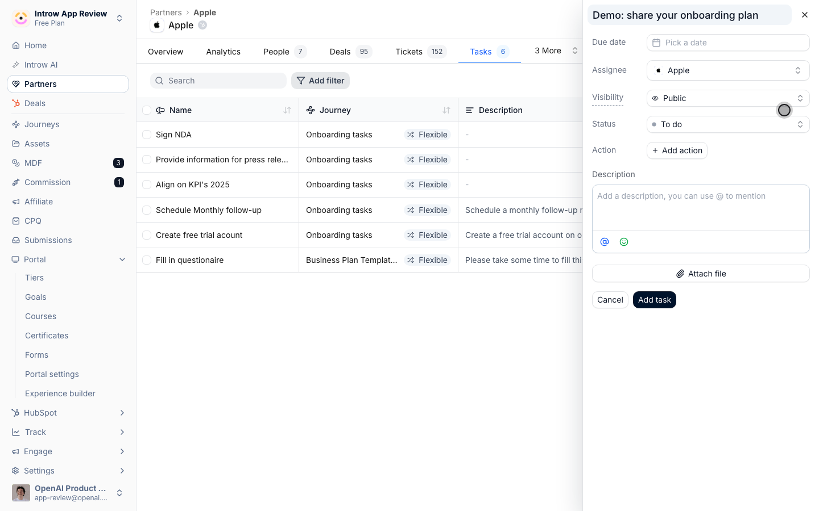Screen dimensions: 819x511
Task: Expand the Track sidebar section
Action: (x=122, y=432)
